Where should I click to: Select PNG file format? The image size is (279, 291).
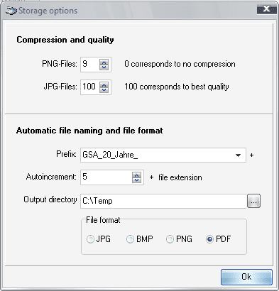170,239
